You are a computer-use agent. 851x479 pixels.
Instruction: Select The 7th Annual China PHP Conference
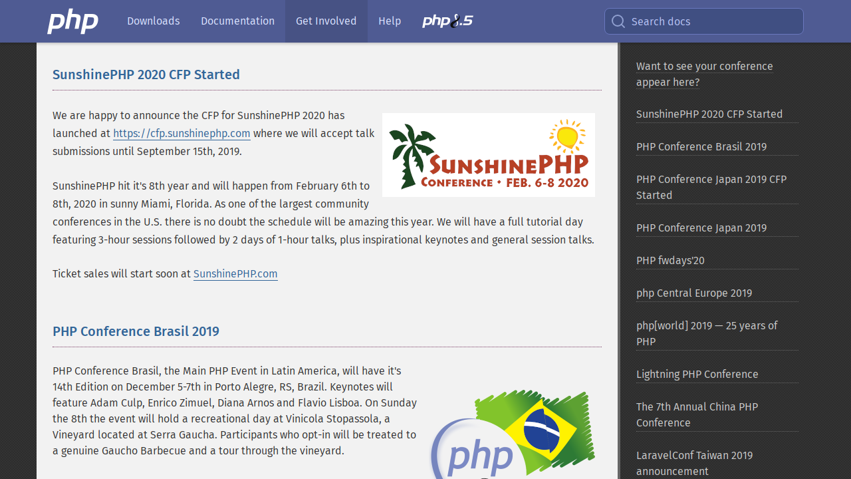[x=697, y=414]
